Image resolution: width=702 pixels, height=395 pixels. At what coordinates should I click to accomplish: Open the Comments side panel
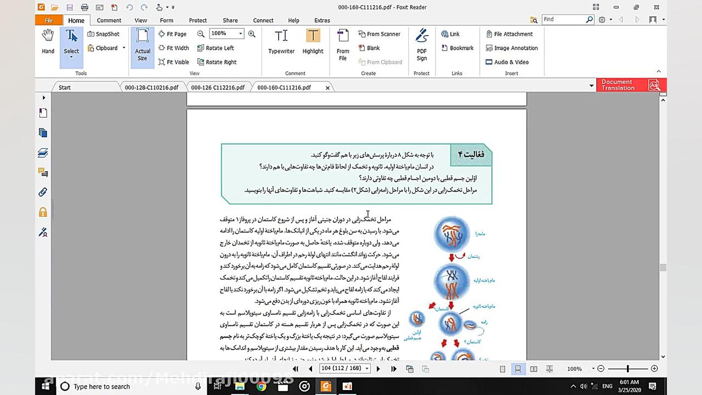click(43, 172)
